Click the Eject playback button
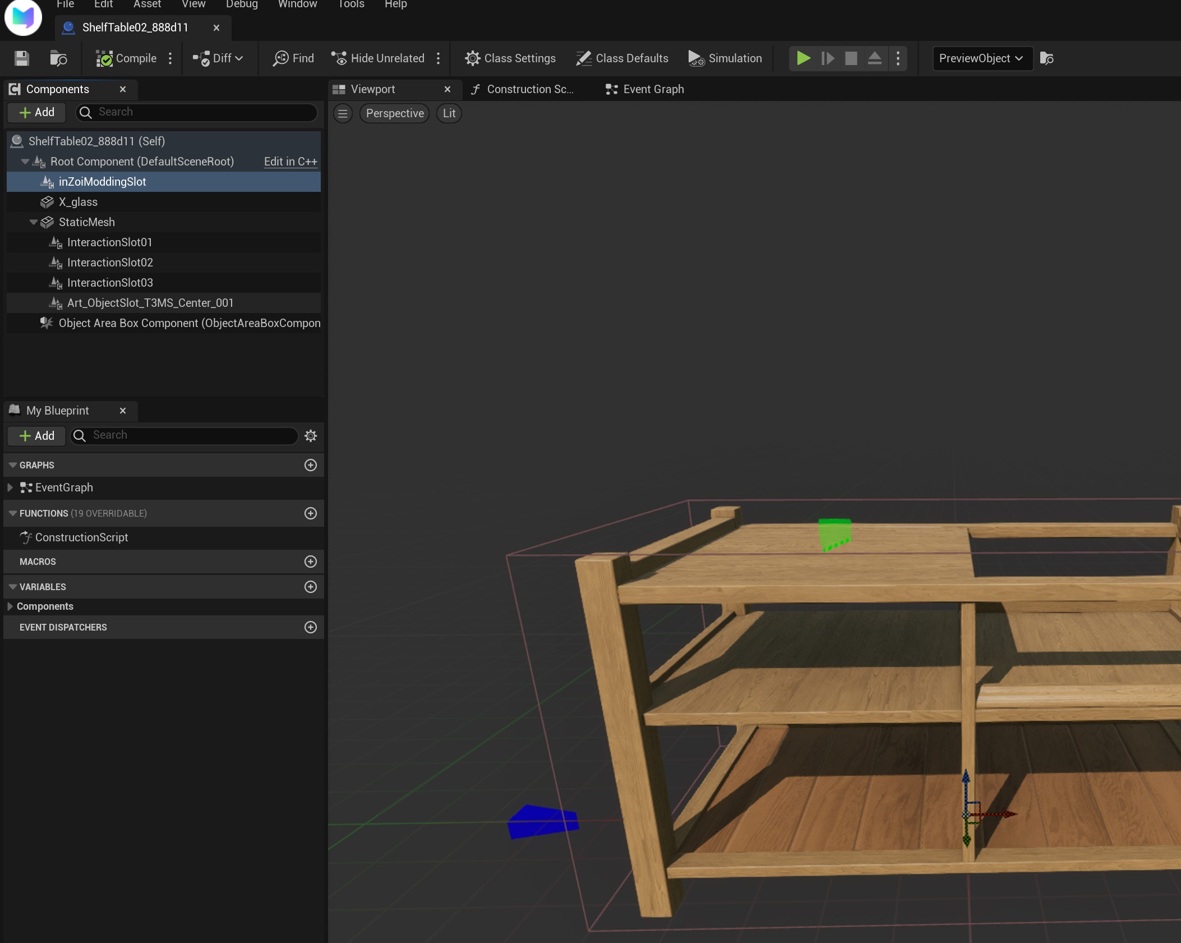The width and height of the screenshot is (1181, 943). [x=874, y=58]
